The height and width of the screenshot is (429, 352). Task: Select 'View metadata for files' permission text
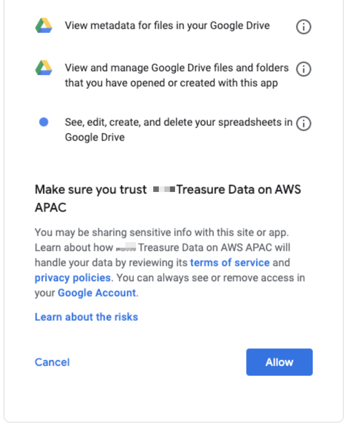167,25
